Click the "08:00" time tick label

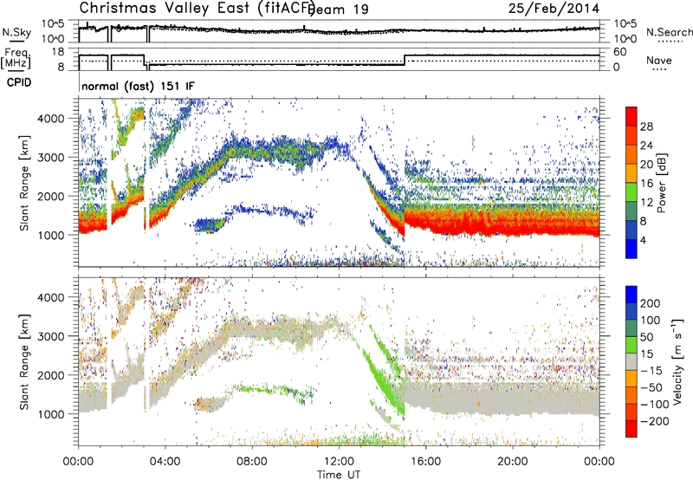[x=252, y=462]
